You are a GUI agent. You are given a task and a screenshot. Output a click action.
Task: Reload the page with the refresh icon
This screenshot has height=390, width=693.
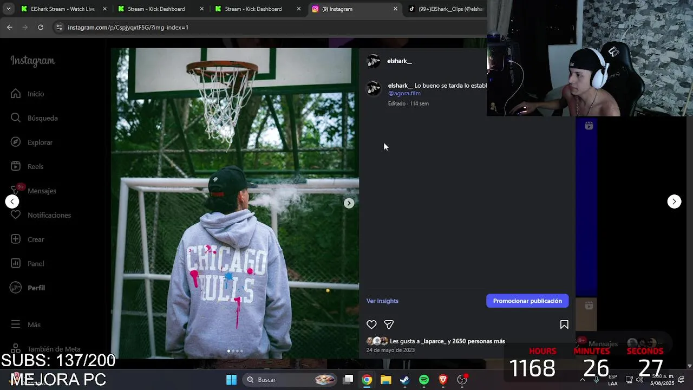41,27
